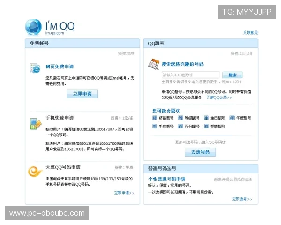The width and height of the screenshot is (281, 225).
Task: Click the 免费帐号 panel header
Action: tap(82, 43)
